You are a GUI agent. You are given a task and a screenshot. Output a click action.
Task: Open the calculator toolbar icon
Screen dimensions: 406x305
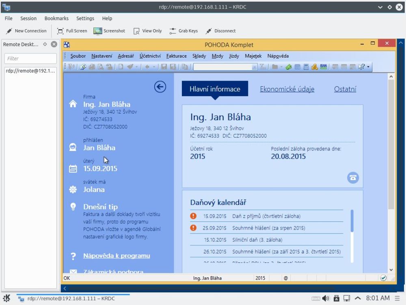pos(306,67)
